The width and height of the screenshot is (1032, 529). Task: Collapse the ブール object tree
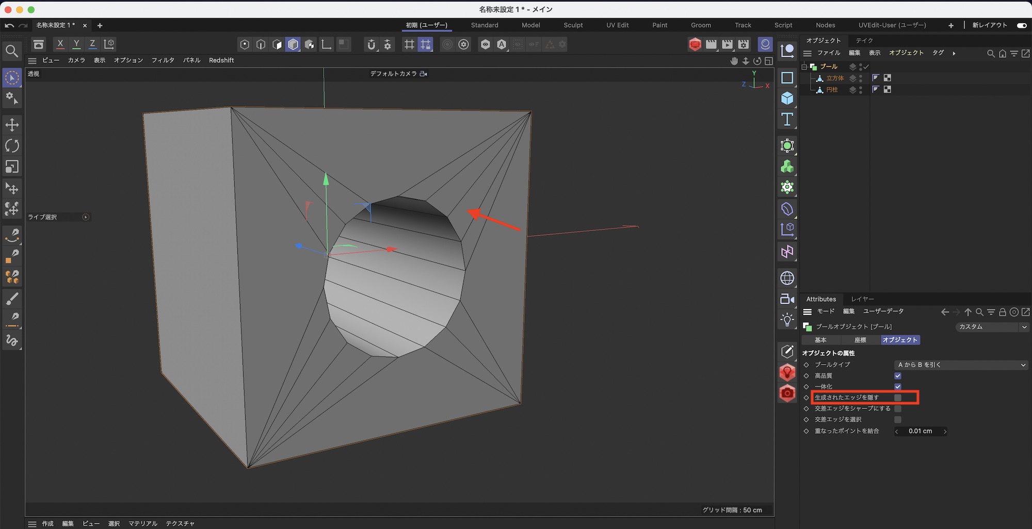(804, 67)
